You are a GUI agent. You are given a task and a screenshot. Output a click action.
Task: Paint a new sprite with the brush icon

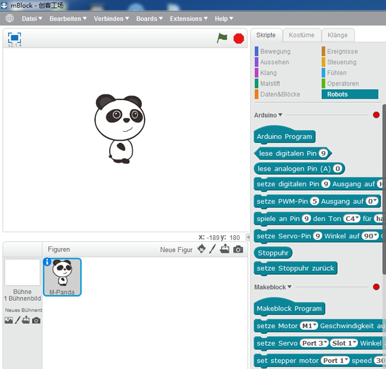213,249
